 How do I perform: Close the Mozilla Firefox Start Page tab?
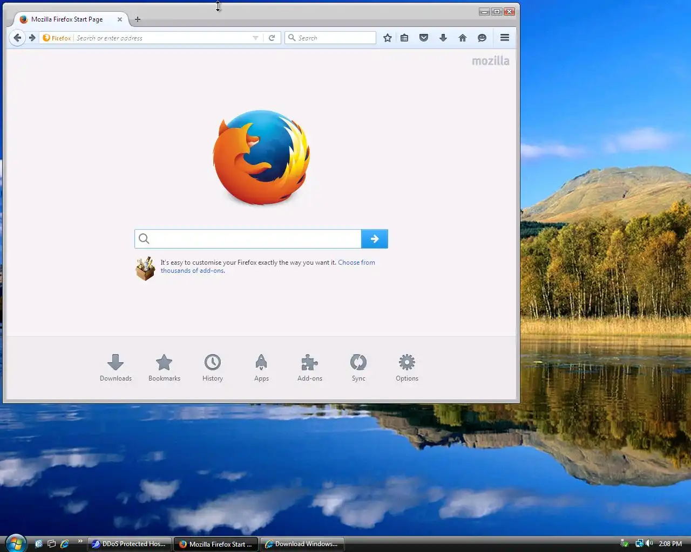pyautogui.click(x=120, y=19)
